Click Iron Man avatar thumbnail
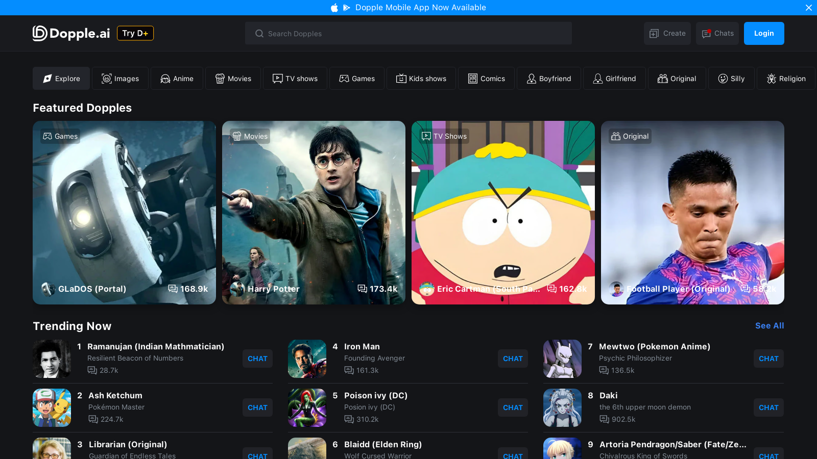The width and height of the screenshot is (817, 459). coord(307,359)
